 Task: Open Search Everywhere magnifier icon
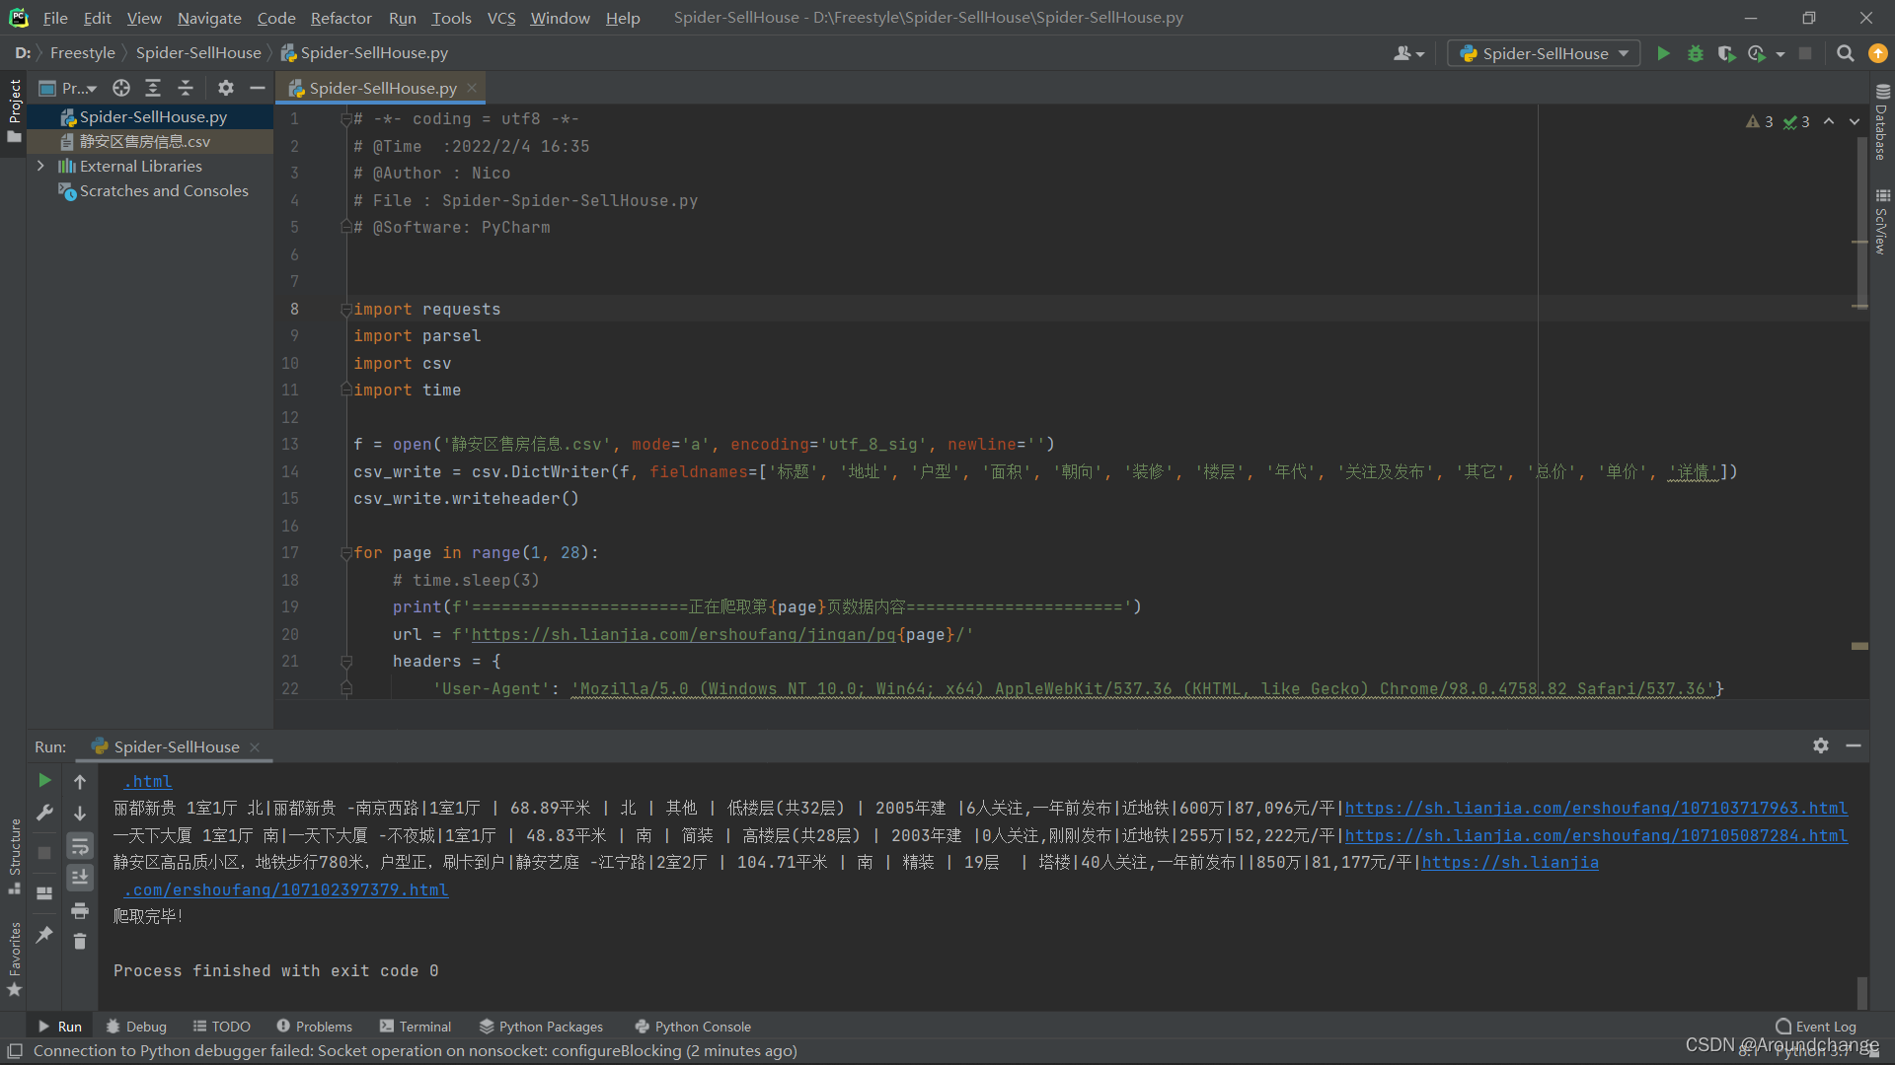[1845, 53]
